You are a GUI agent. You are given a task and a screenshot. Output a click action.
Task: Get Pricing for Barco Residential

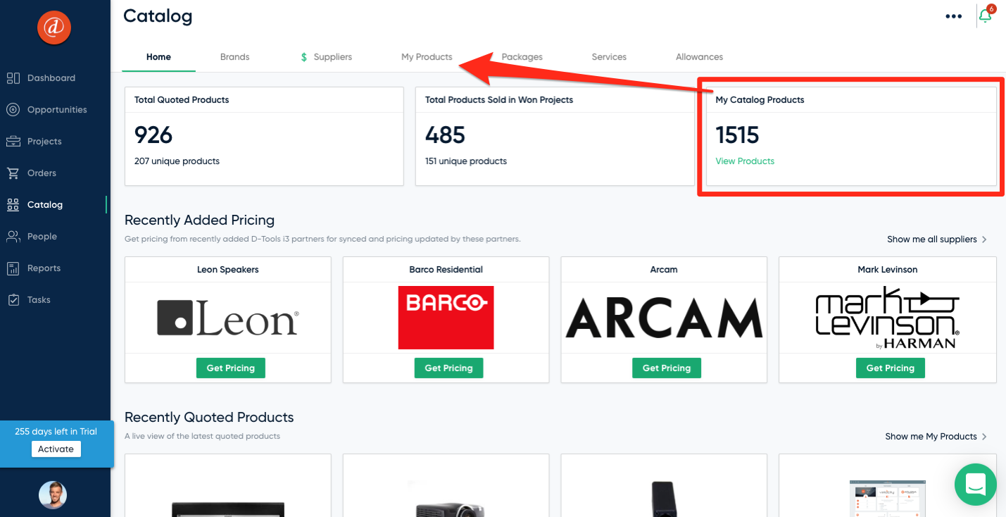click(x=448, y=368)
